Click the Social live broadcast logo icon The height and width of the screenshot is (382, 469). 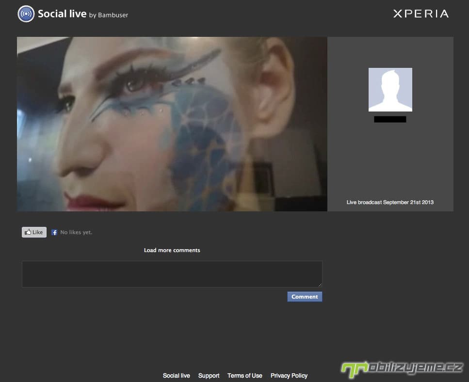(x=26, y=14)
